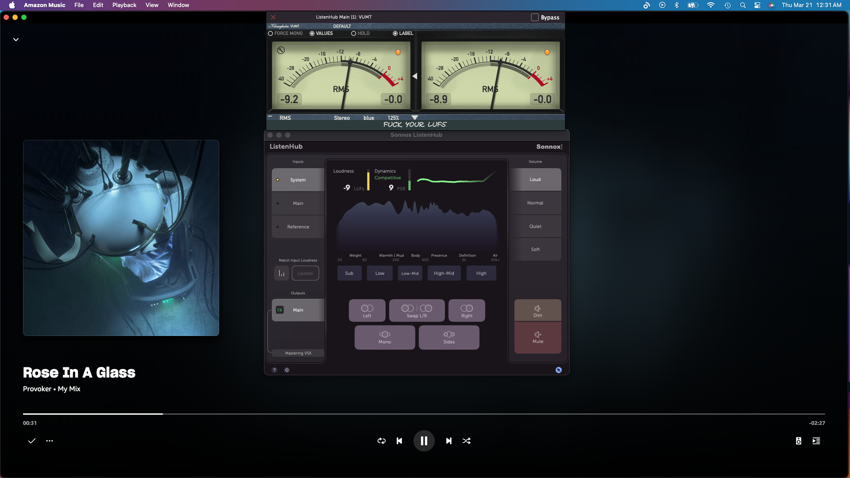
Task: Choose the Quiet volume level
Action: click(x=535, y=226)
